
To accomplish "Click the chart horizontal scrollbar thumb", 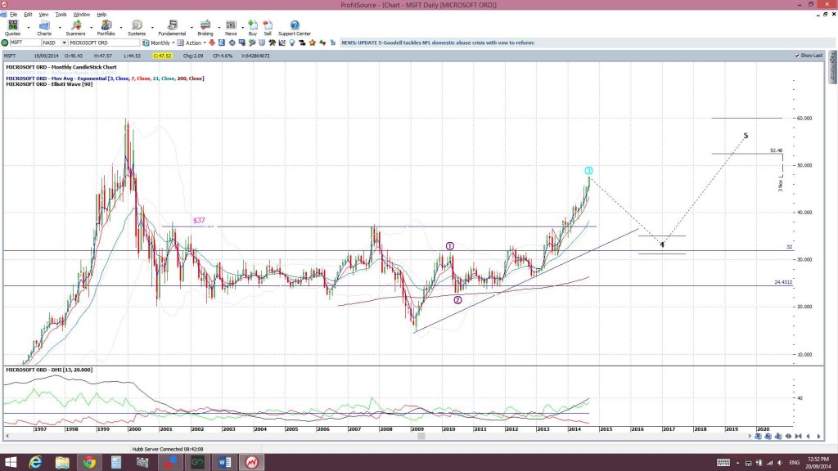I will [421, 437].
